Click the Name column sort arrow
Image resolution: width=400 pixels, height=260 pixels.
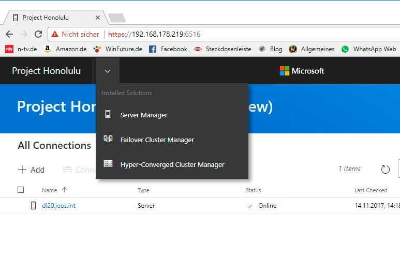(64, 190)
